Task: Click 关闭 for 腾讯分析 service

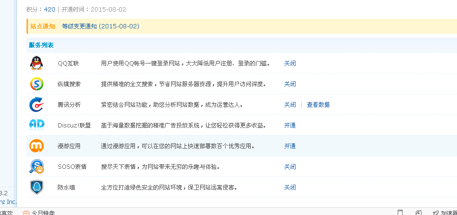Action: [290, 105]
